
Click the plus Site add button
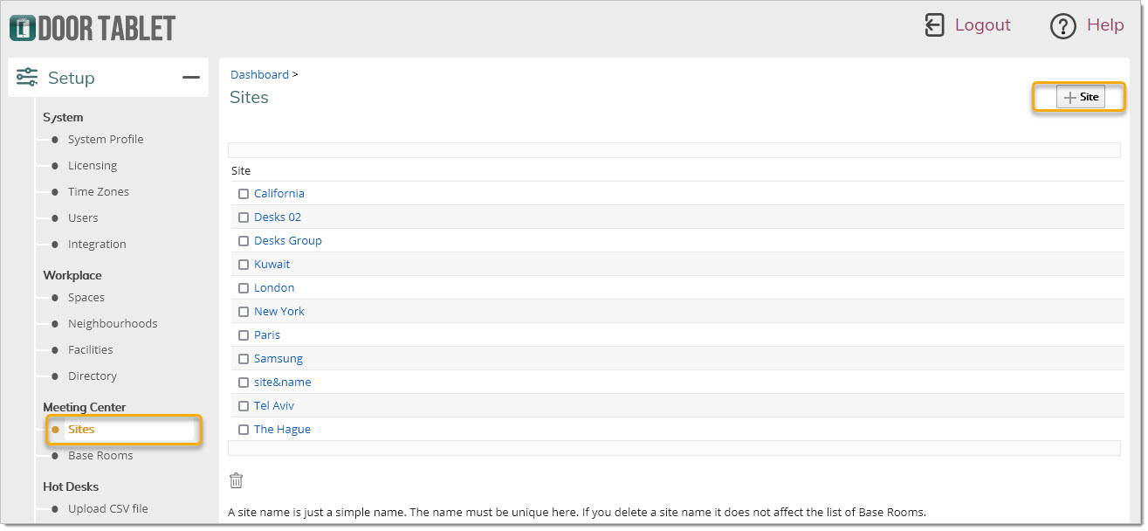(x=1081, y=97)
